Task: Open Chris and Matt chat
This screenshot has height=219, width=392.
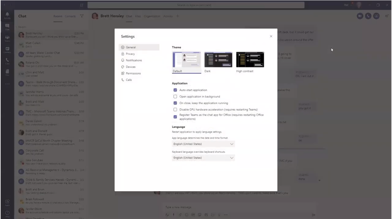Action: [52, 74]
